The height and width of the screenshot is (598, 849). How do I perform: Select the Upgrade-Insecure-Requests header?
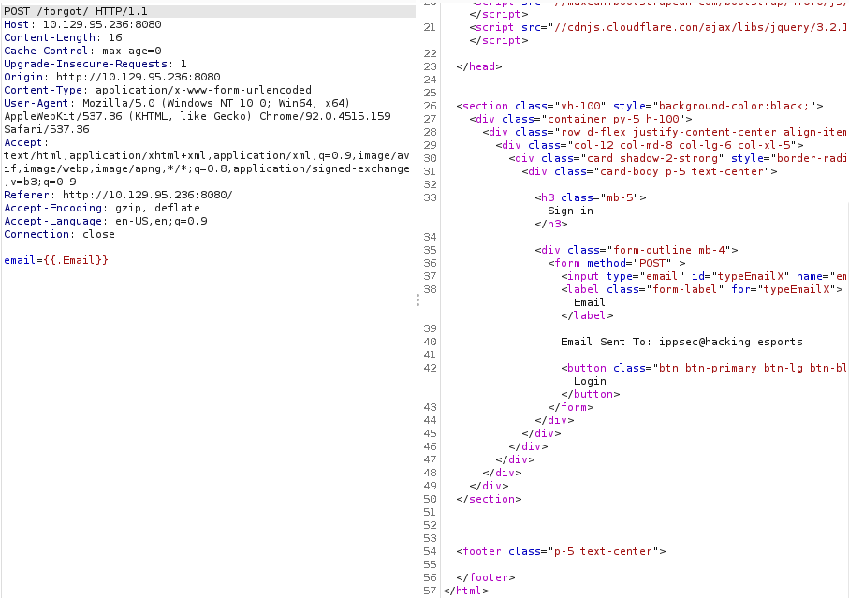pyautogui.click(x=103, y=64)
